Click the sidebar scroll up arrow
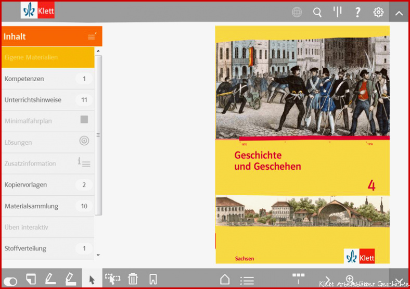This screenshot has width=410, height=289. point(98,51)
